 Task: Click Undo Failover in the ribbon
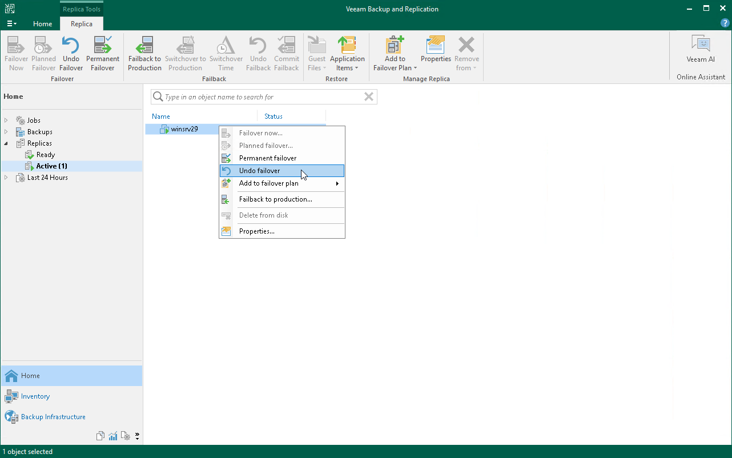pyautogui.click(x=71, y=54)
